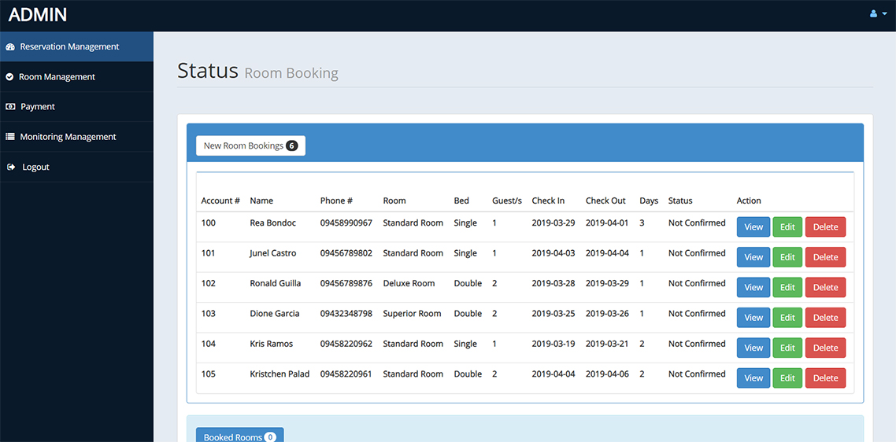Click the name Kristchen Palad
This screenshot has width=896, height=442.
tap(280, 374)
